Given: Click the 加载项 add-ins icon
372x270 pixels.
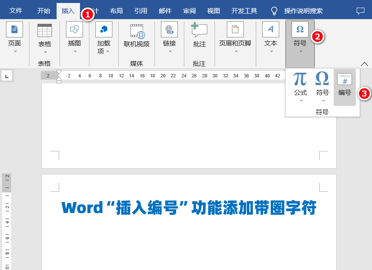Looking at the screenshot, I should (104, 29).
